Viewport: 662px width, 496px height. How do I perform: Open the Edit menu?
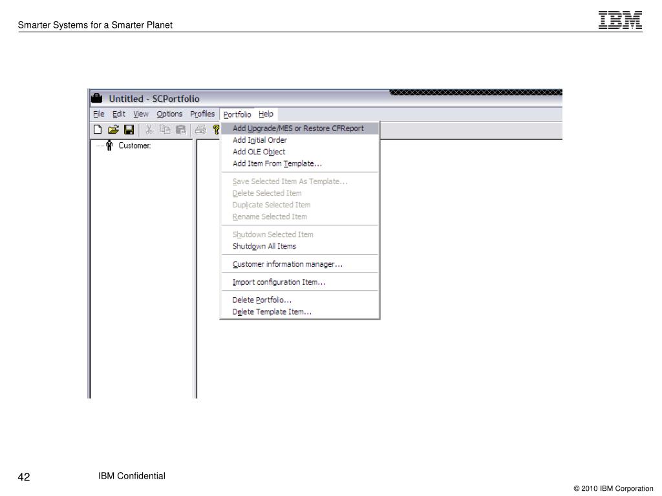coord(119,114)
